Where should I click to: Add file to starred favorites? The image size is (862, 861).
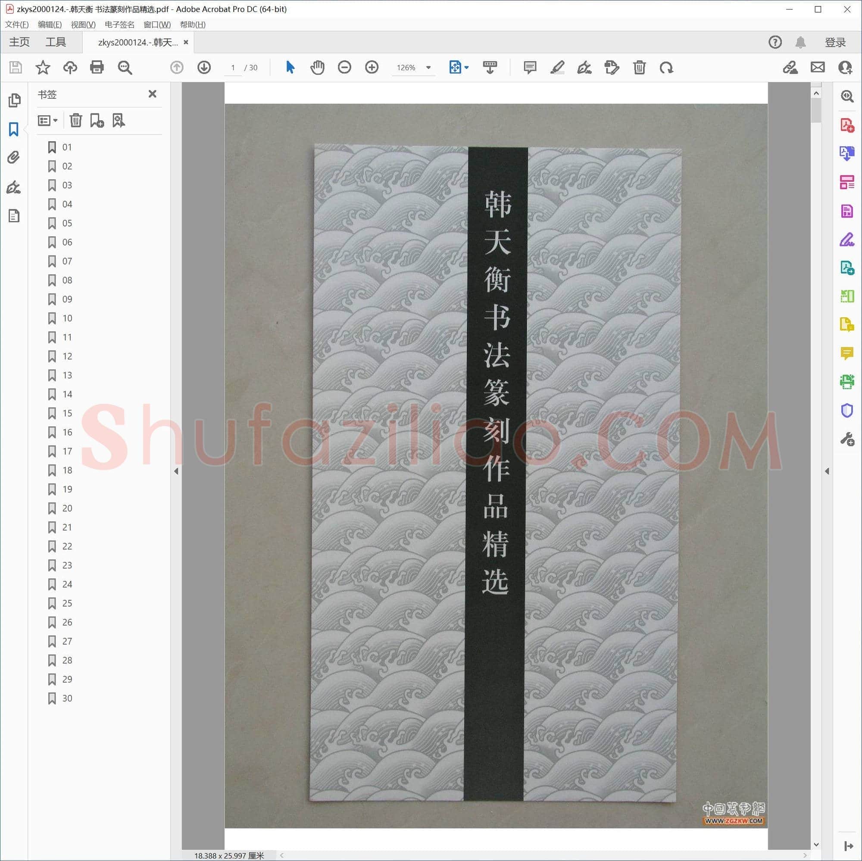tap(43, 68)
